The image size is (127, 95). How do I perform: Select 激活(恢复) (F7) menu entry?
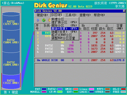point(65,28)
